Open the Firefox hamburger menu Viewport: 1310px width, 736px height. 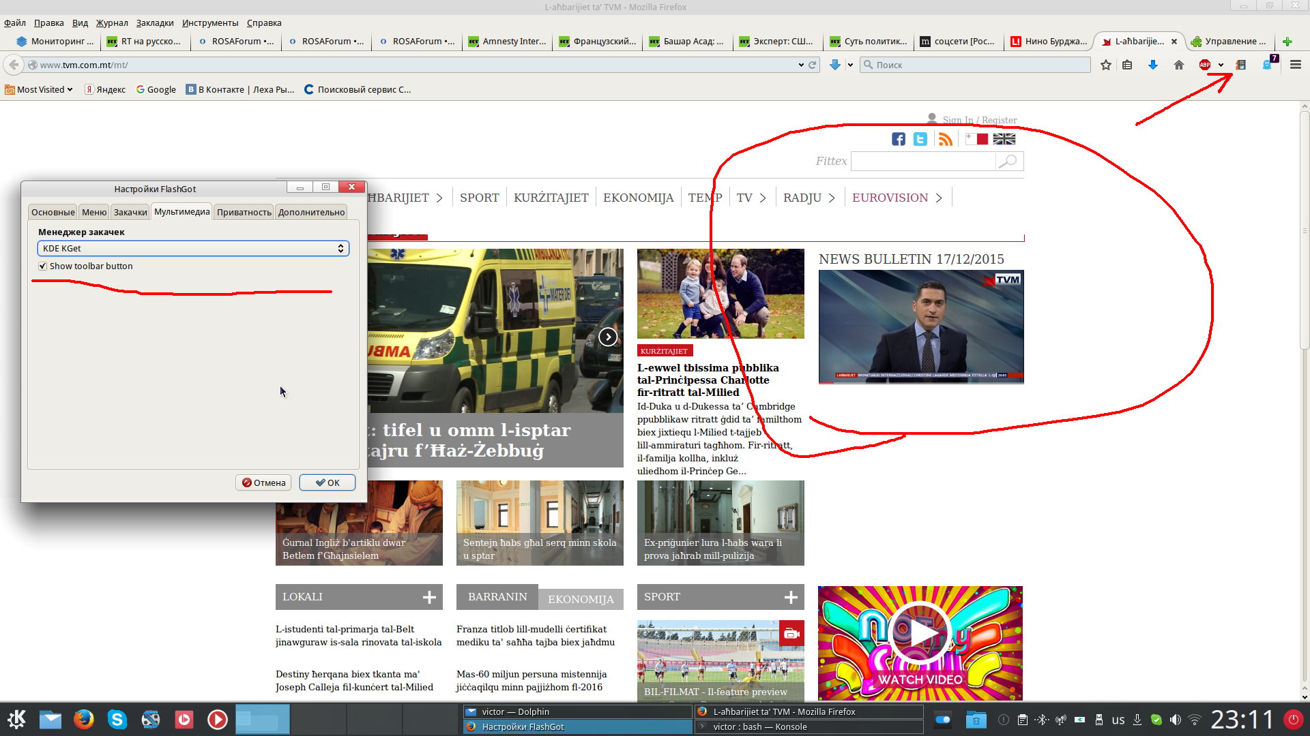pyautogui.click(x=1296, y=65)
